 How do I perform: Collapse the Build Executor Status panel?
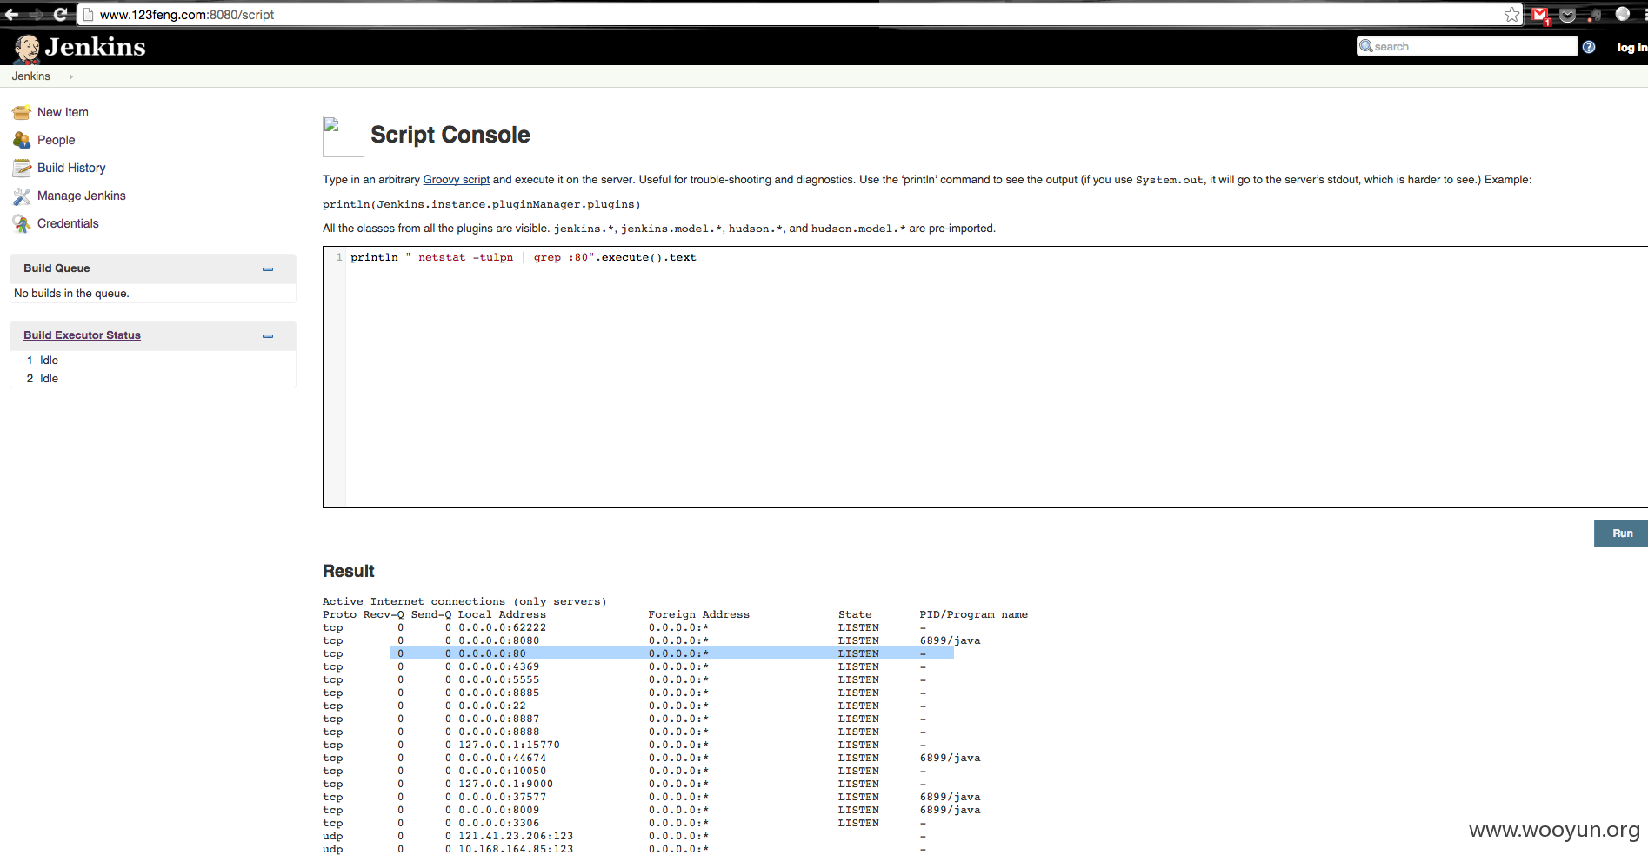[x=268, y=336]
